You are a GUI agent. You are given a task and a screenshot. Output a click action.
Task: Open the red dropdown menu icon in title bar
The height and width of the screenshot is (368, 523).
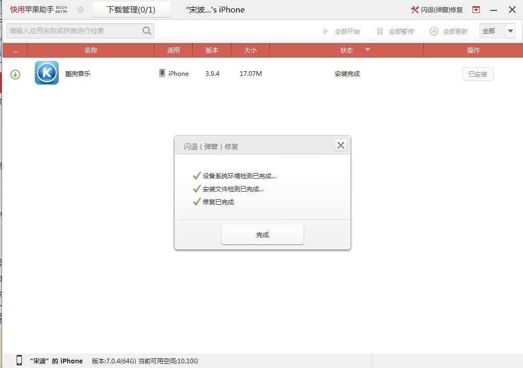[x=476, y=10]
